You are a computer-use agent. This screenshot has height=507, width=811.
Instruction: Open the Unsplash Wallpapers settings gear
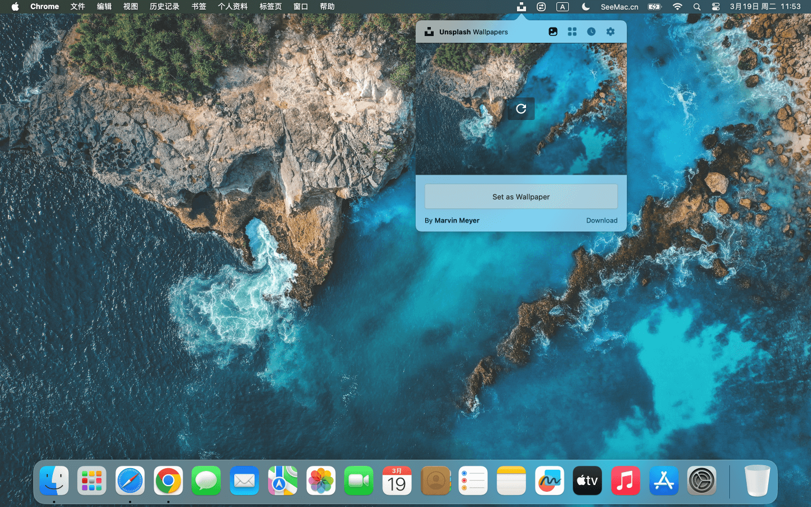[x=611, y=32]
